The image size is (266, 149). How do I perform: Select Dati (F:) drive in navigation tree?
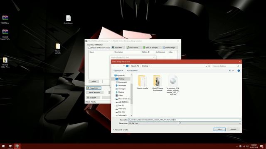[120, 106]
